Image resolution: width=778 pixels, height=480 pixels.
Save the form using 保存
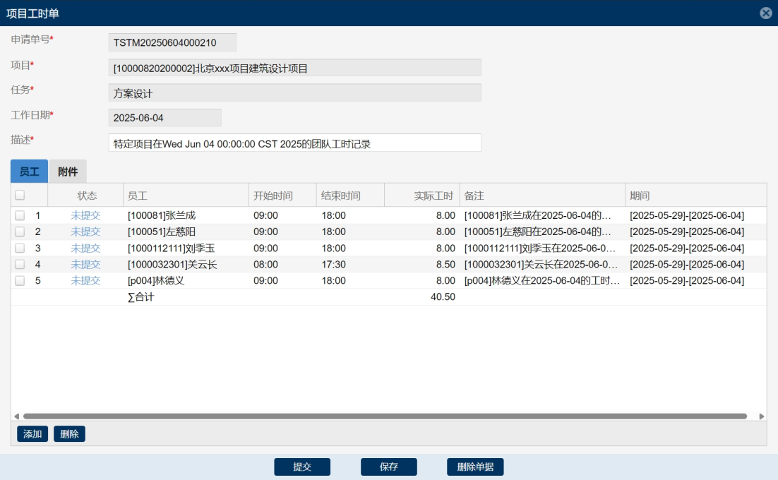click(388, 467)
